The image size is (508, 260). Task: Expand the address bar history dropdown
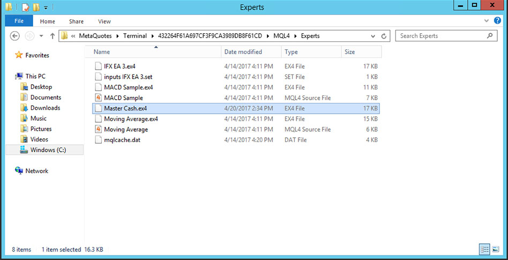(x=373, y=36)
